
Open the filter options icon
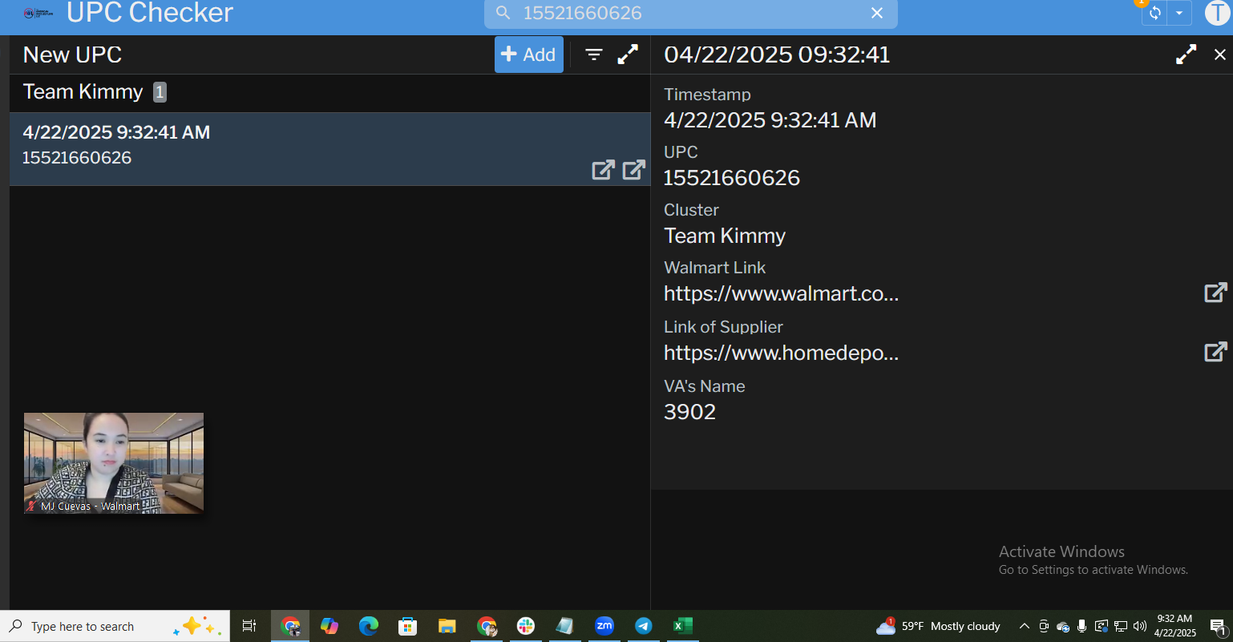[x=593, y=55]
